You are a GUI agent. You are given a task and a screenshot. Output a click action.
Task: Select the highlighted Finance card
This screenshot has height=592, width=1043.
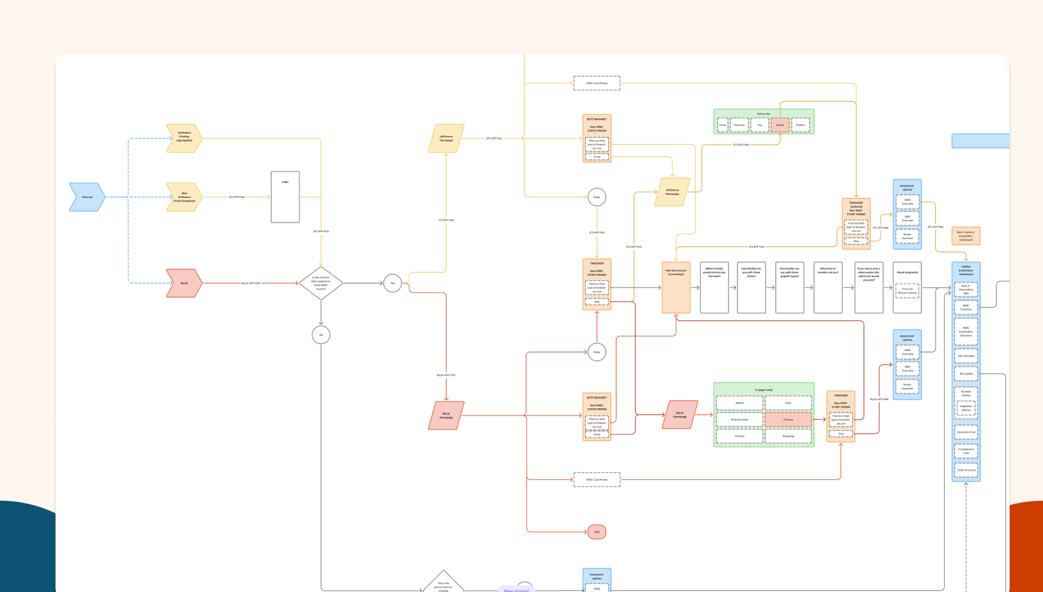(x=788, y=420)
